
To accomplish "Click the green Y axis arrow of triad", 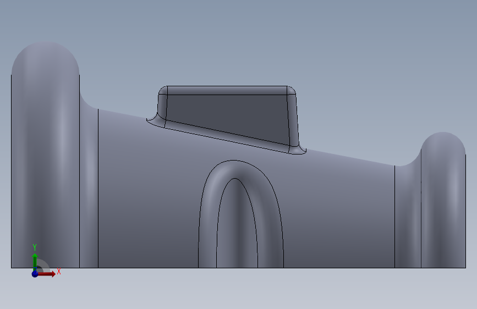I will click(x=35, y=261).
